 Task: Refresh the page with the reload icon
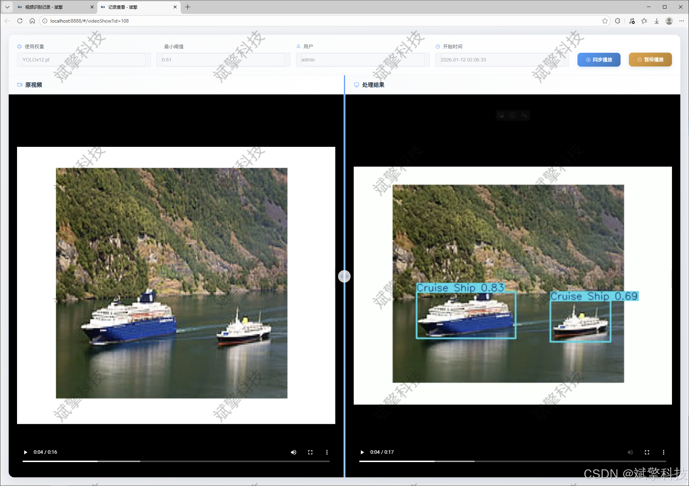coord(20,21)
